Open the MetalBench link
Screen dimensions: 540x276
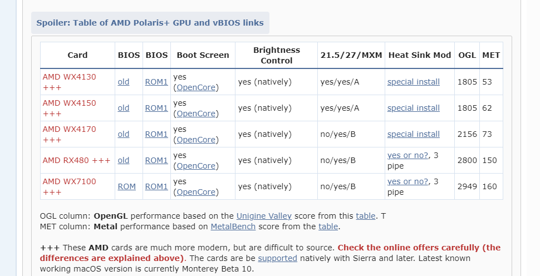pyautogui.click(x=233, y=226)
